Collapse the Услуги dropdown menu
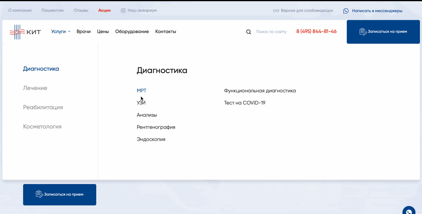This screenshot has height=214, width=422. (61, 31)
